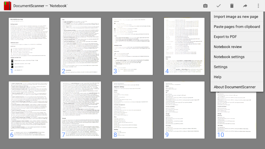Open page 4 thumbnail

(x=184, y=46)
